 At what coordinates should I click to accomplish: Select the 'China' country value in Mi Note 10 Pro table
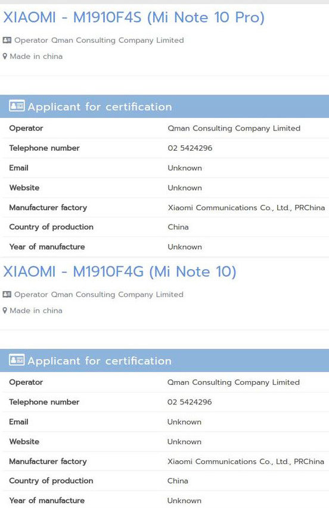[178, 227]
